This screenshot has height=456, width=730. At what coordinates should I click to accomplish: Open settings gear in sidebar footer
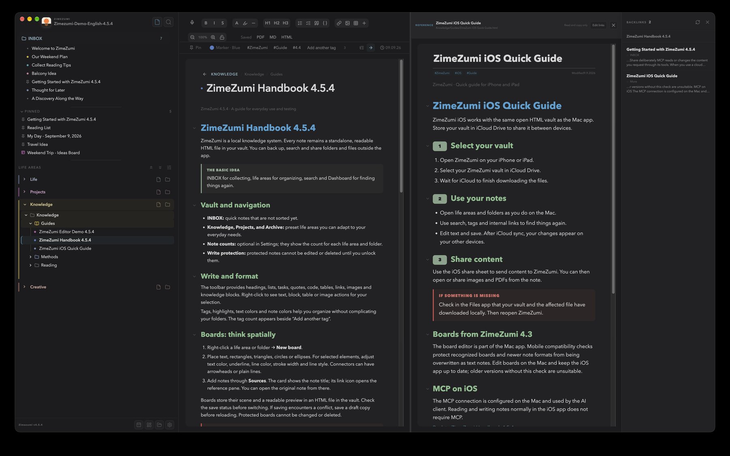click(x=170, y=425)
